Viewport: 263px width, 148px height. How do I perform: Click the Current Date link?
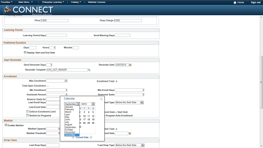point(82,137)
